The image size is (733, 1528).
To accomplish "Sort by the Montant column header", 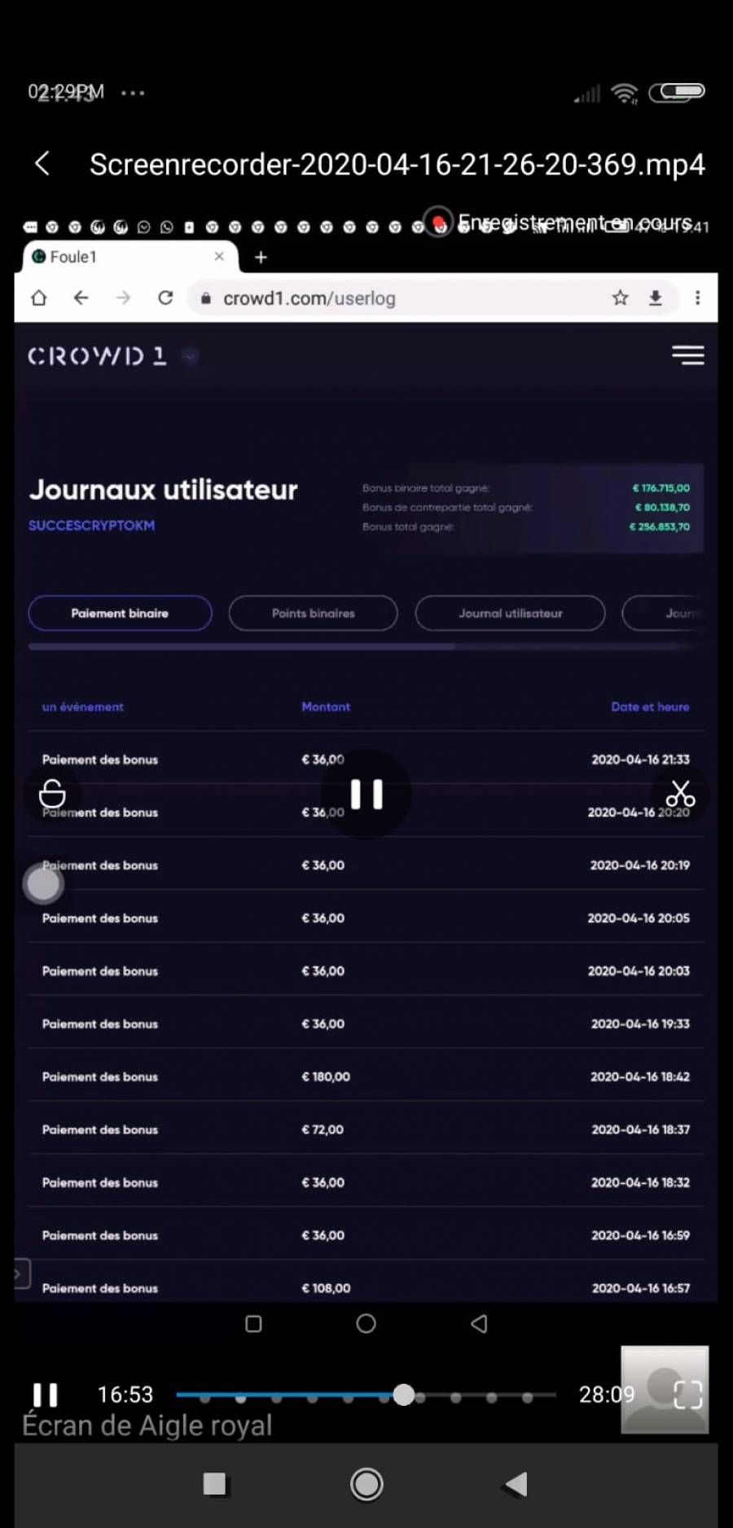I will [x=326, y=707].
